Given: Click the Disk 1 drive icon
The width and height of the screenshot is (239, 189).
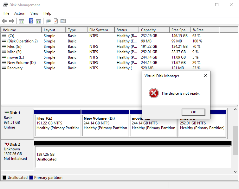Looking at the screenshot, I should [7, 113].
